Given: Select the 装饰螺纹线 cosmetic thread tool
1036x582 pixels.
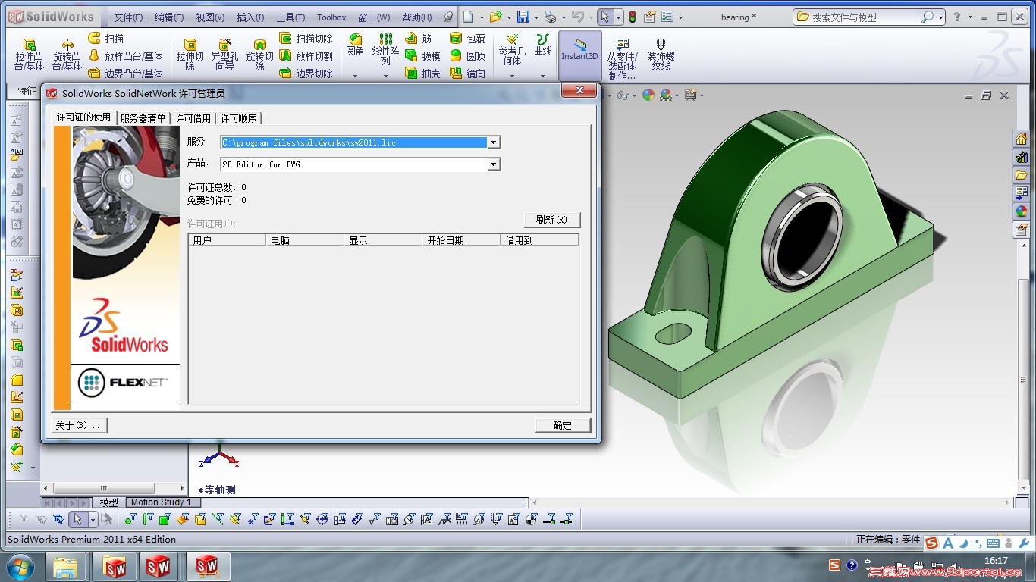Looking at the screenshot, I should [x=661, y=55].
